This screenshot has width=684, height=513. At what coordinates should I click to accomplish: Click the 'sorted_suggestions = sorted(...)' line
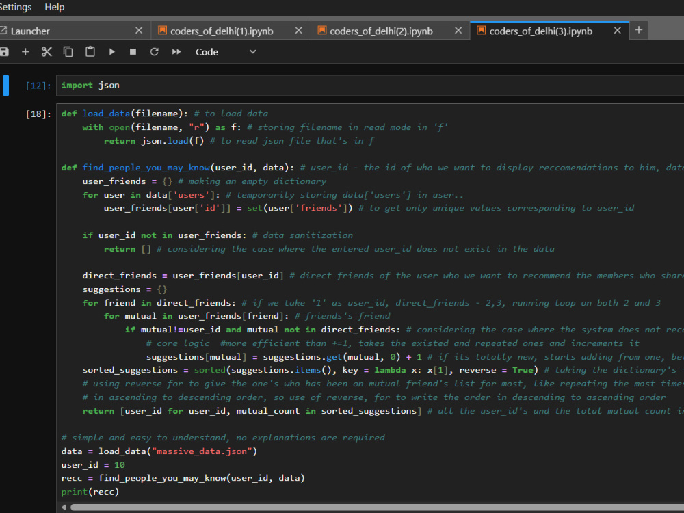pos(310,370)
